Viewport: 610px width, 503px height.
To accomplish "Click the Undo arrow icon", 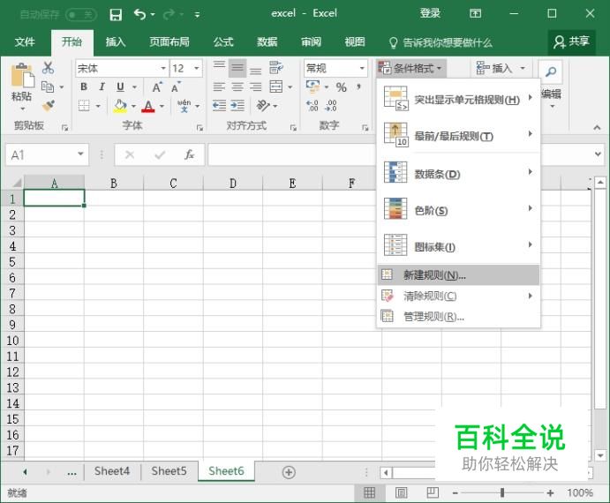I will [x=139, y=14].
